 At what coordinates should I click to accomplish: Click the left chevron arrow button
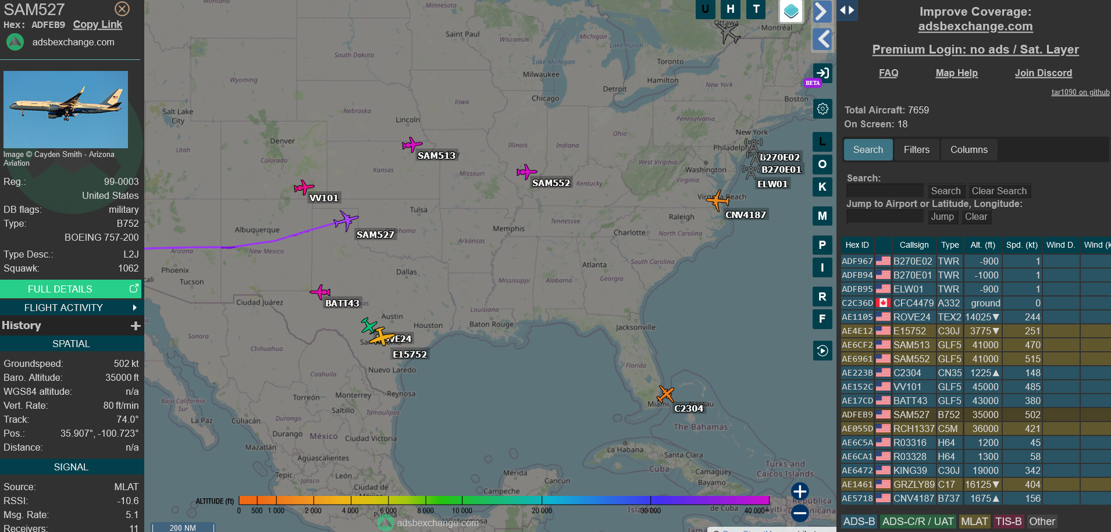[x=822, y=40]
